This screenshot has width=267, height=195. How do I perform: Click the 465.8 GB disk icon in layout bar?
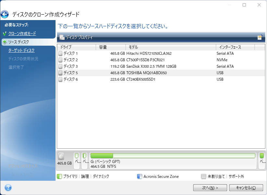pyautogui.click(x=61, y=156)
